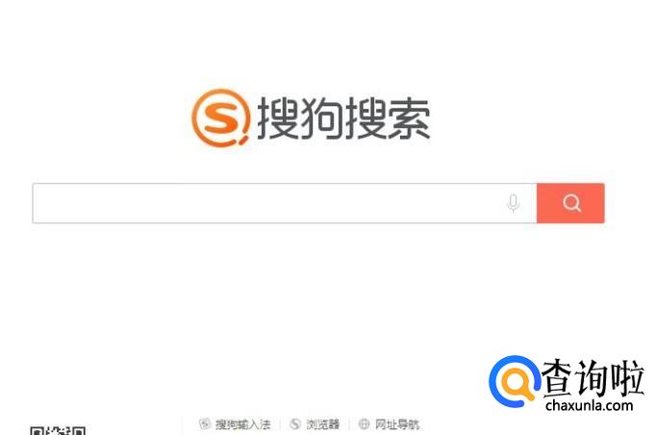
Task: Click the character 查 in the watermark
Action: tap(558, 378)
